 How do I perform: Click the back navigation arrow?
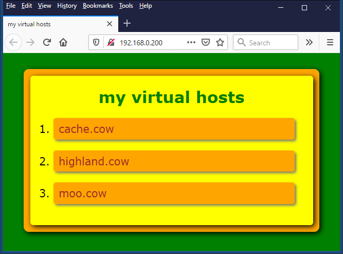click(x=13, y=43)
